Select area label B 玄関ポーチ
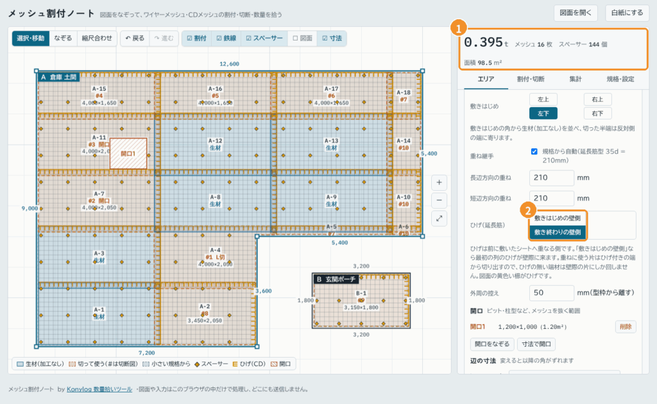 pos(336,279)
